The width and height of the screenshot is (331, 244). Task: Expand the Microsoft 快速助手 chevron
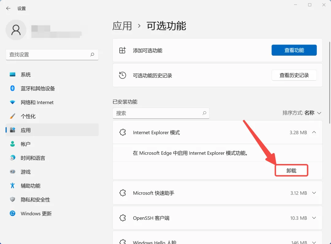(x=314, y=193)
